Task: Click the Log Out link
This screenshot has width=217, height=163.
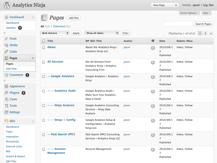Action: click(x=208, y=5)
